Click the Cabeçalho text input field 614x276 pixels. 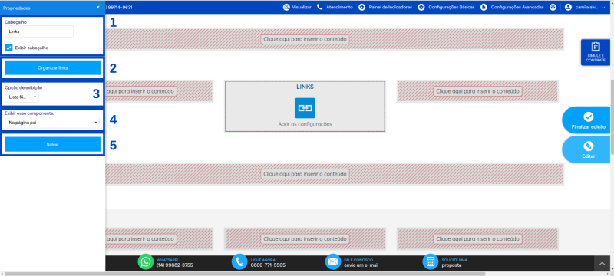tap(39, 31)
